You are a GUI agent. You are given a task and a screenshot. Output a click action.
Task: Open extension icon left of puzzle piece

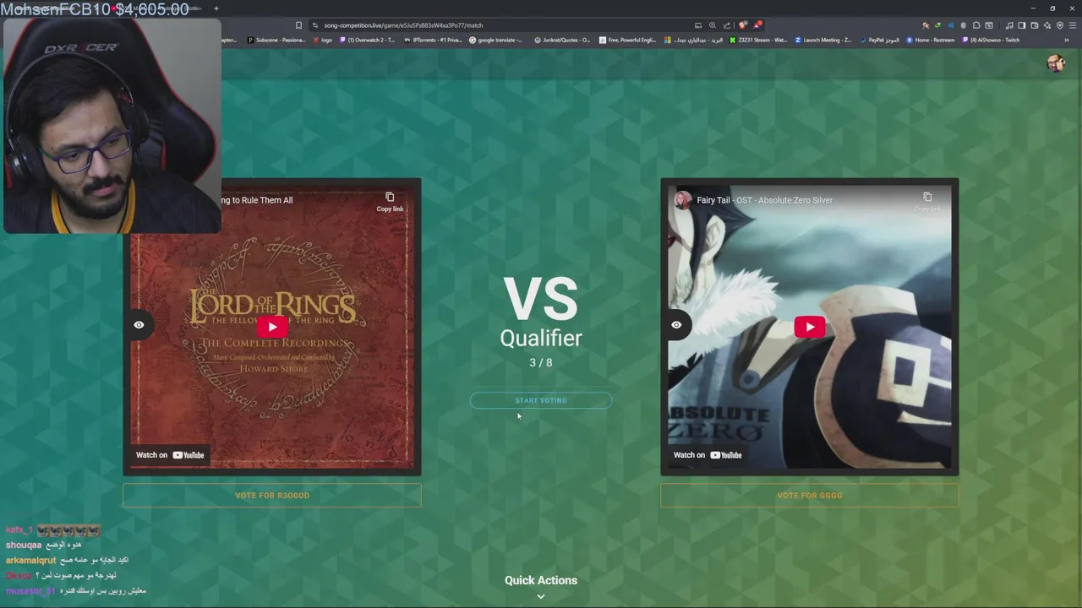coord(963,25)
